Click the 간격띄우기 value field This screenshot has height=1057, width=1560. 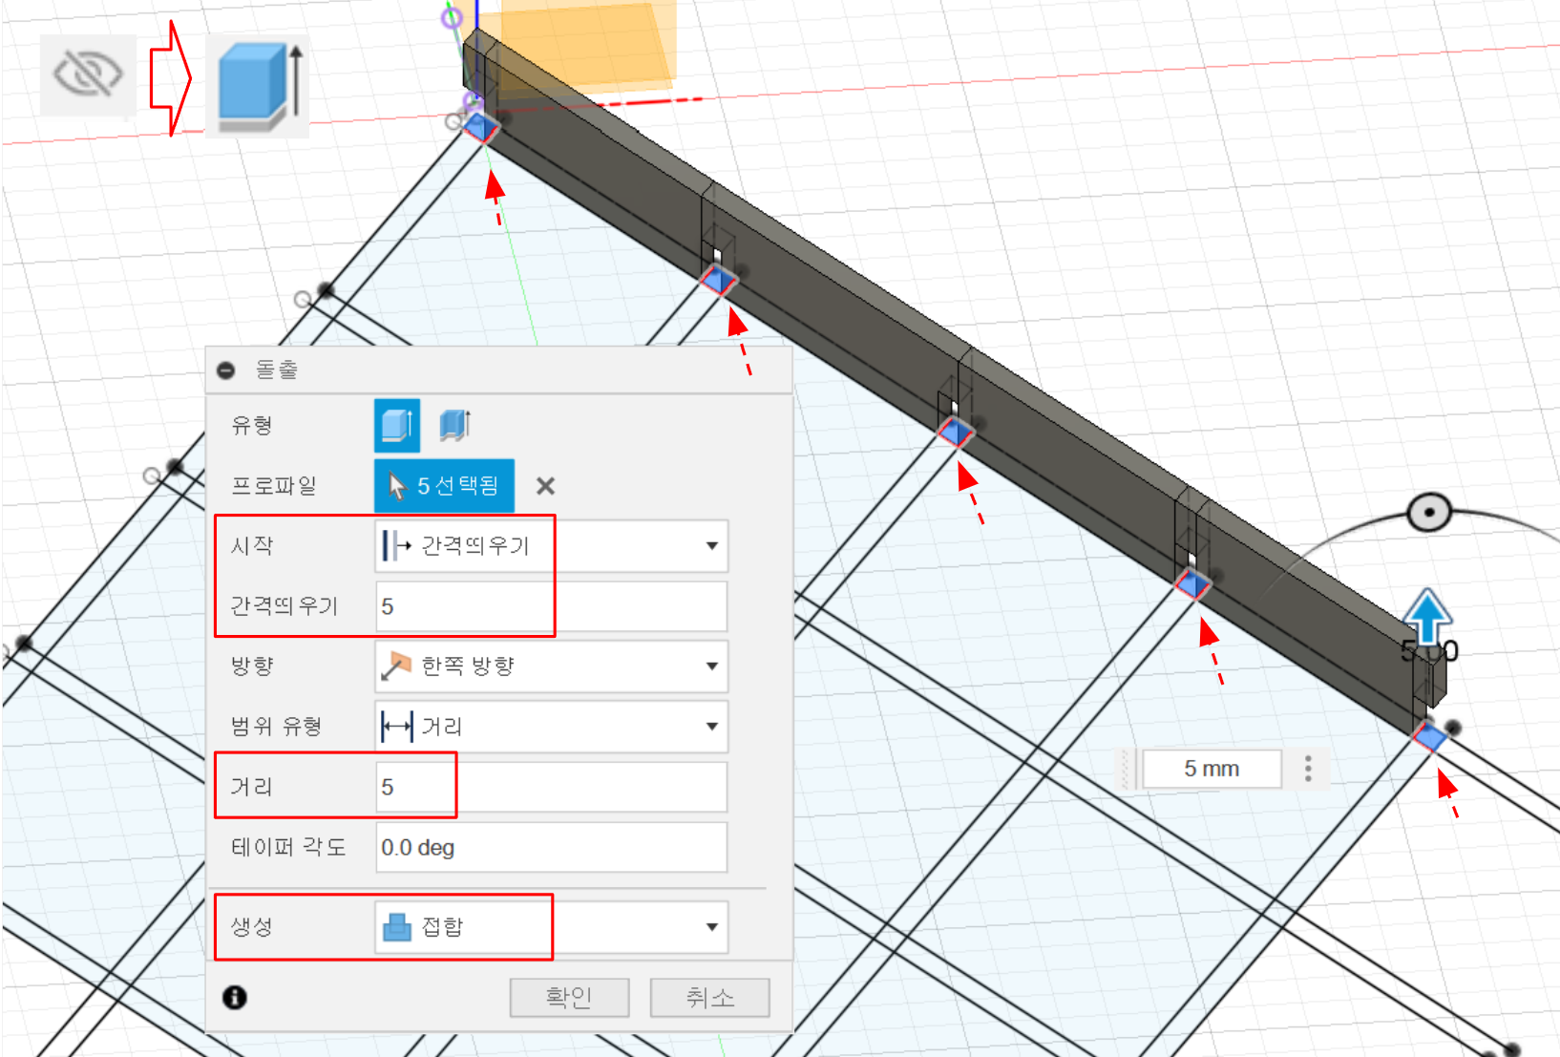552,606
